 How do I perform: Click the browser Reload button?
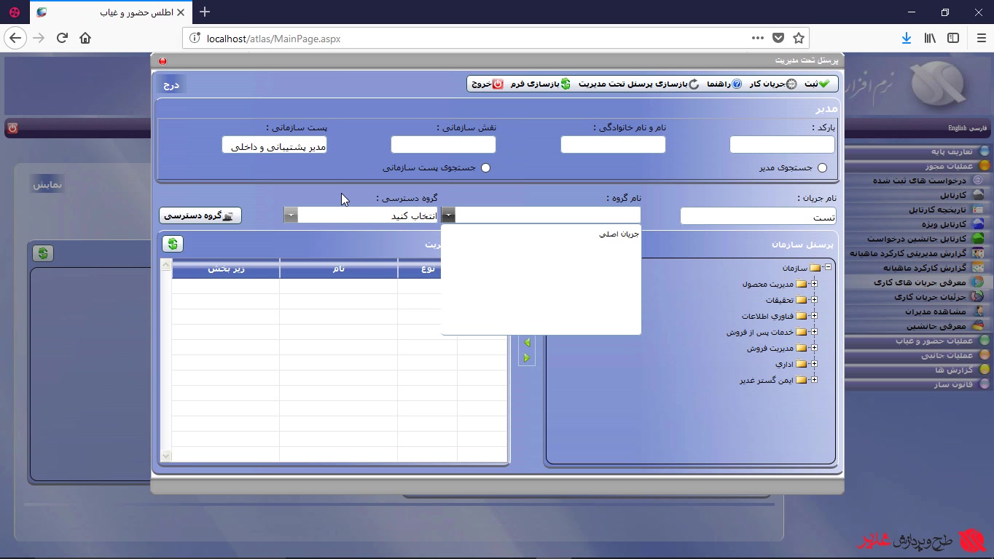pos(62,39)
